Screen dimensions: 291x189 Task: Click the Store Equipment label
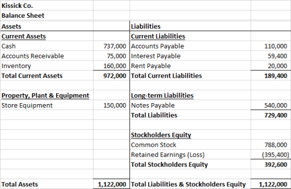tap(27, 106)
